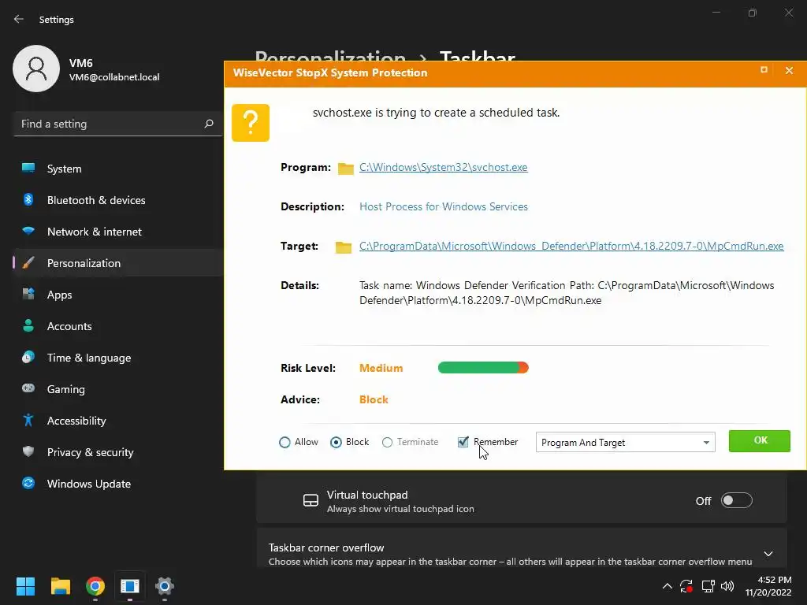Click the VM6@collabnet.local account text

pos(114,77)
